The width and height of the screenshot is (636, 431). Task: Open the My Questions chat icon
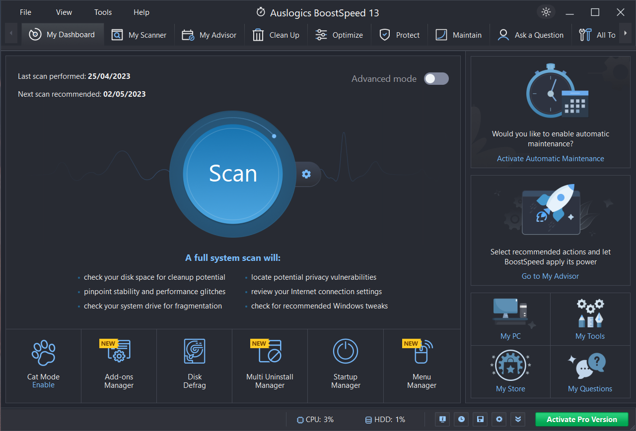[587, 366]
